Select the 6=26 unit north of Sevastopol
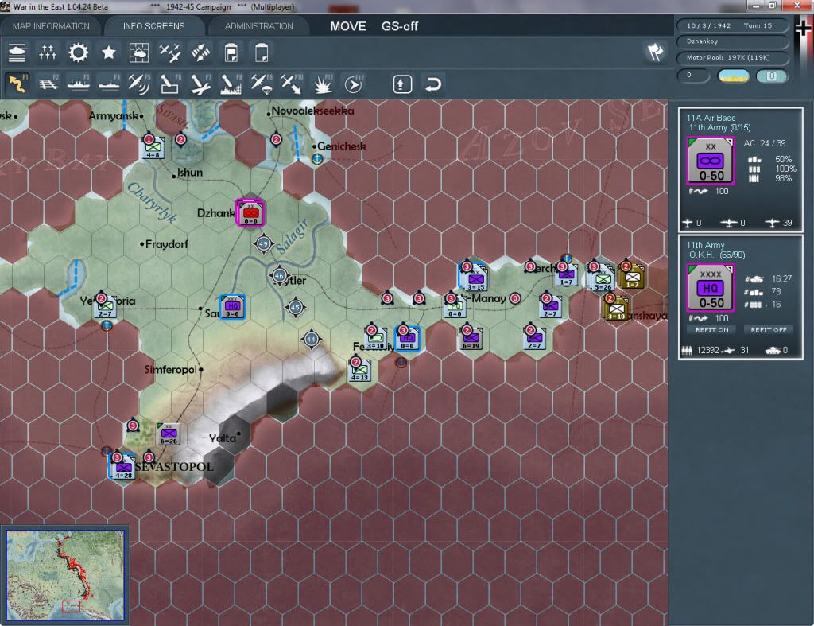The image size is (814, 626). point(169,434)
